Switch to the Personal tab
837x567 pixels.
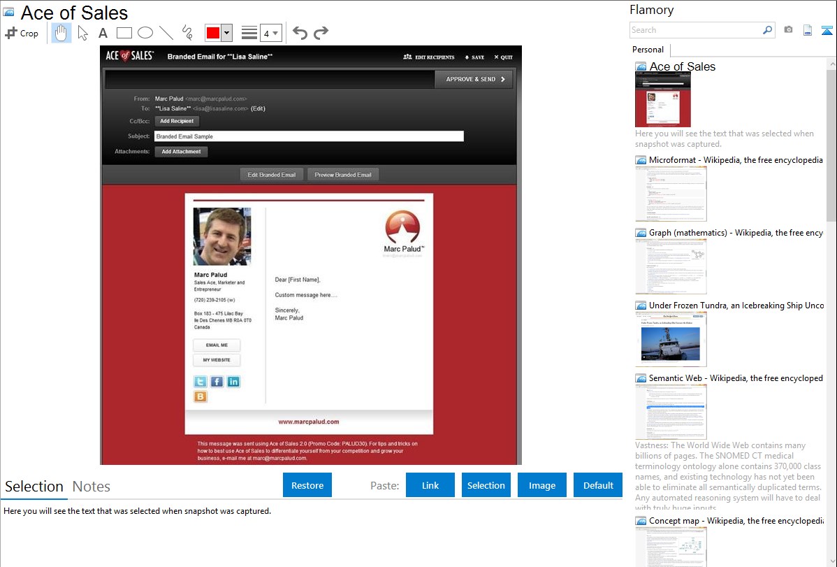pos(648,50)
